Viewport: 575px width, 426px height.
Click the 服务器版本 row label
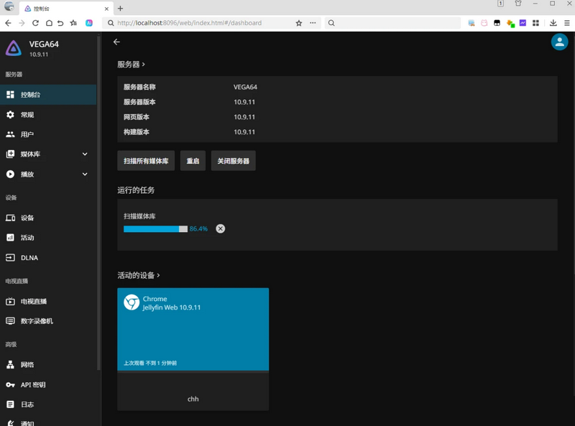(139, 102)
